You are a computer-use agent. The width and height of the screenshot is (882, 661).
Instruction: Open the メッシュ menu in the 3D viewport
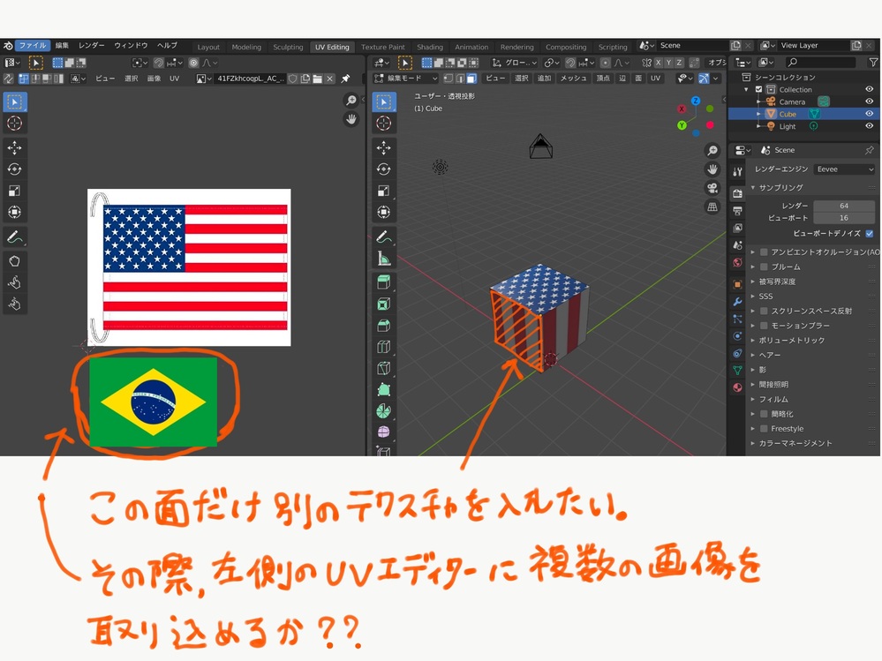pyautogui.click(x=573, y=79)
